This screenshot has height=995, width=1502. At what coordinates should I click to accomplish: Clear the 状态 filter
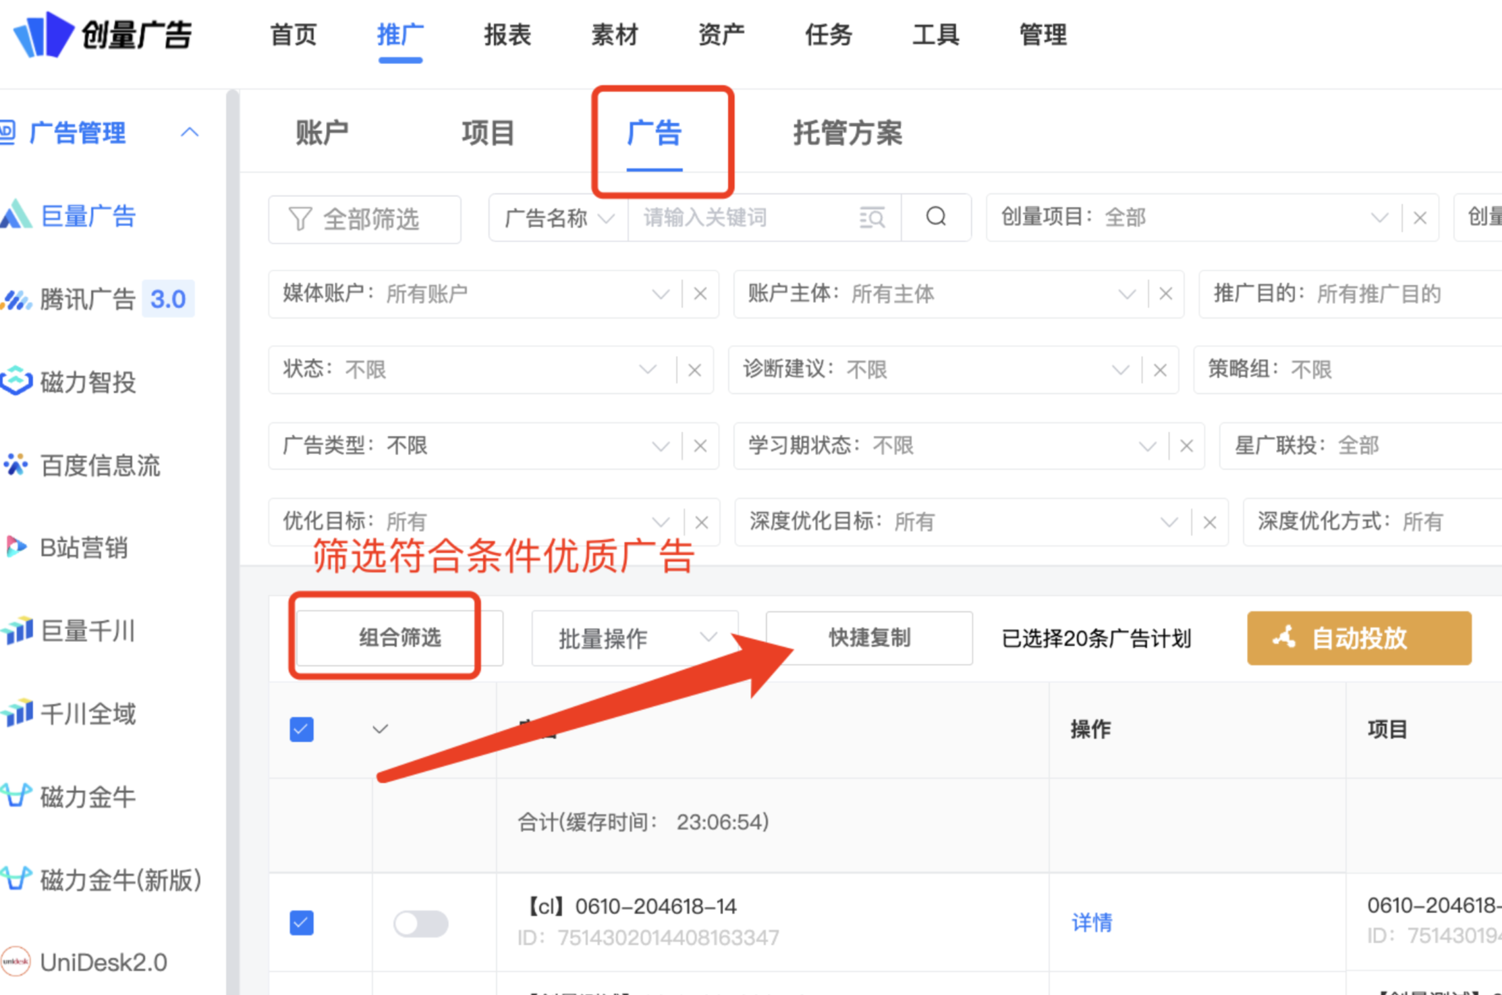pyautogui.click(x=694, y=370)
